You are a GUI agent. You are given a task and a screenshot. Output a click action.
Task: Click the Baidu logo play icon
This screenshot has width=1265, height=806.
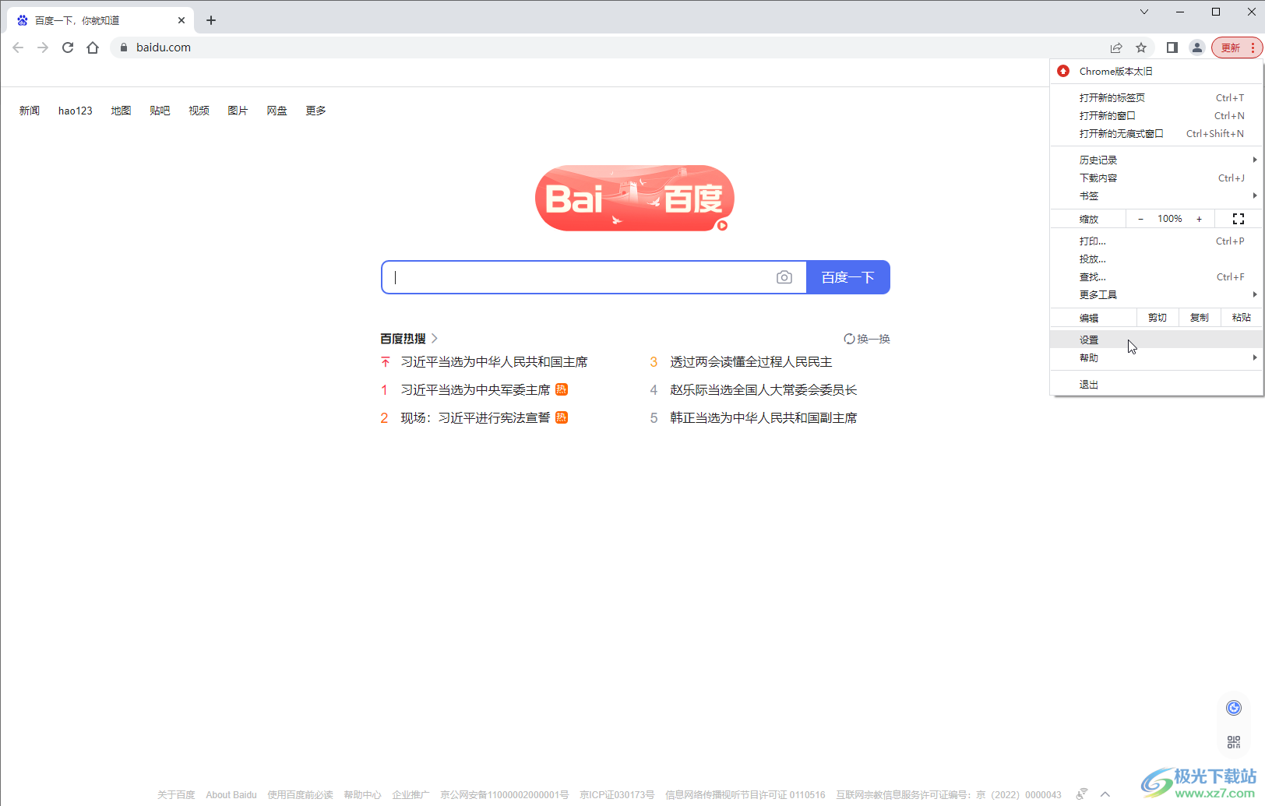tap(722, 226)
